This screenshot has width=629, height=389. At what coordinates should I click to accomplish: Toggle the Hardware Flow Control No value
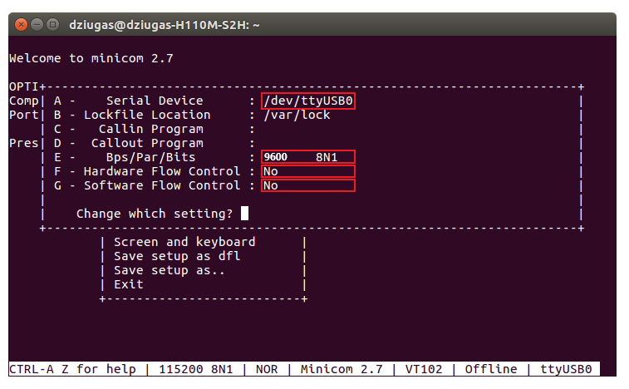pos(307,171)
